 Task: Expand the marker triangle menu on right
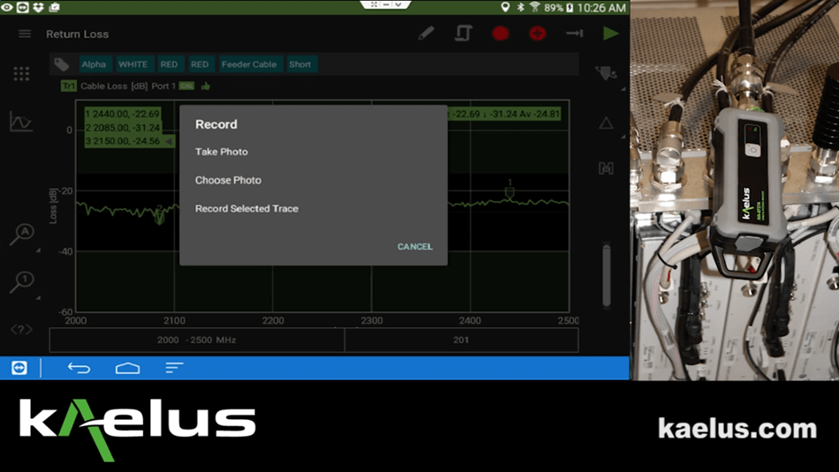coord(606,124)
